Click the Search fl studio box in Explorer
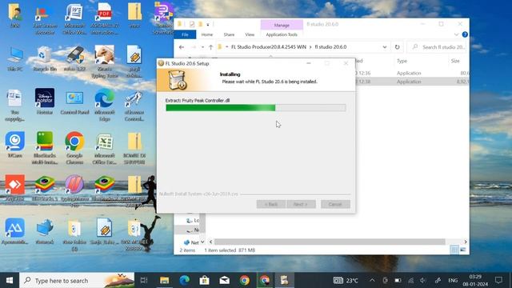Screen dimensions: 512x288 coord(438,47)
